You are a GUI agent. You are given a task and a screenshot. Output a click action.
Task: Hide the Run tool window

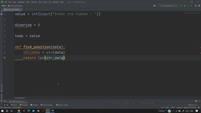tap(199, 101)
